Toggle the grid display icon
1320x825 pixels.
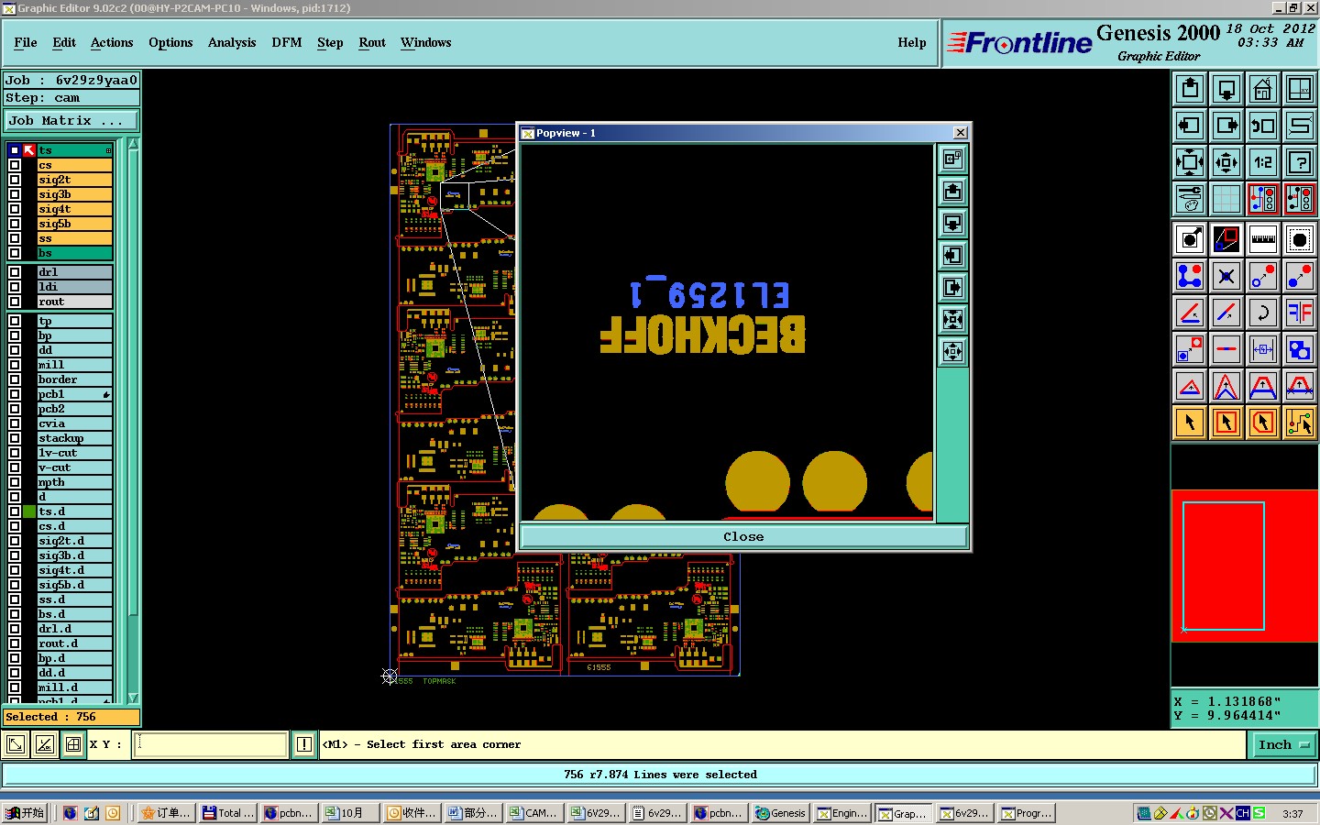pyautogui.click(x=1226, y=199)
